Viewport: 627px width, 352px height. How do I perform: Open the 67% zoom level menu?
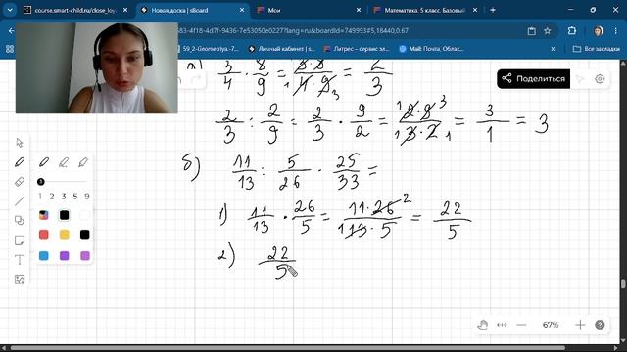551,325
